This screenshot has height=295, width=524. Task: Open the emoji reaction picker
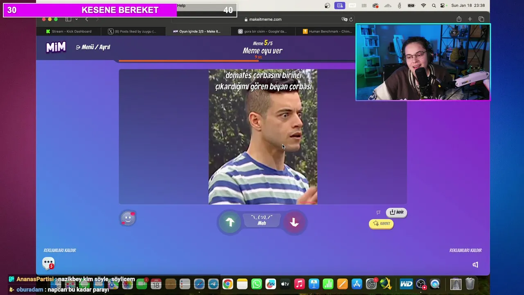coord(128,218)
